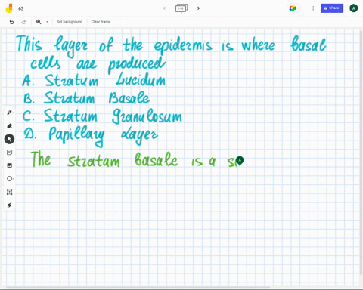The width and height of the screenshot is (363, 290).
Task: Click the Share button
Action: [332, 8]
